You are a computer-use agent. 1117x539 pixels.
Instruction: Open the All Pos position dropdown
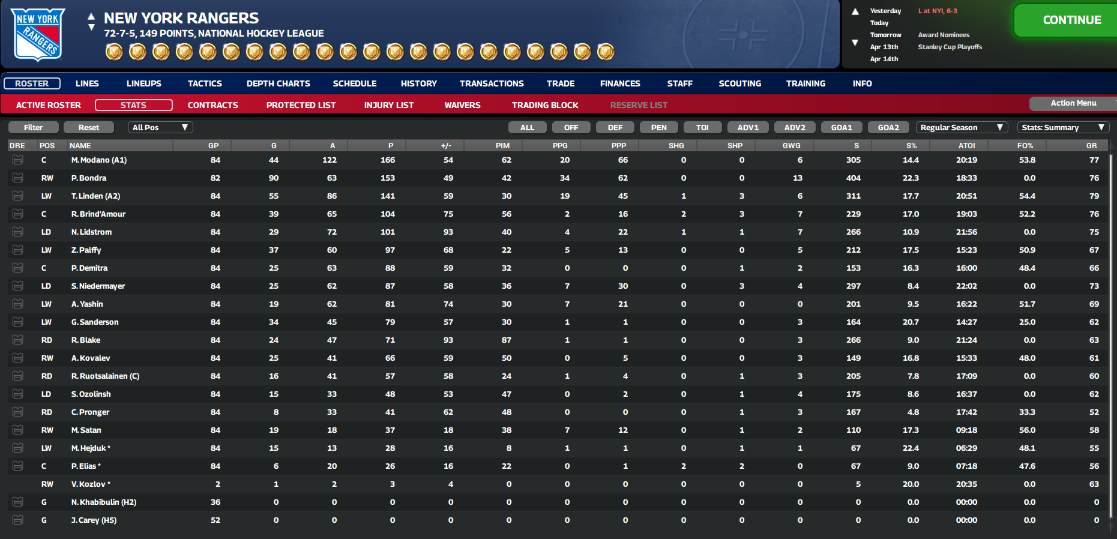(x=160, y=127)
